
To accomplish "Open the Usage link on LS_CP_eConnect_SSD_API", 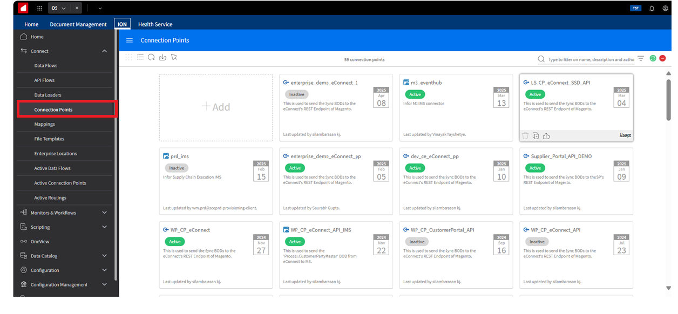I will pos(625,135).
